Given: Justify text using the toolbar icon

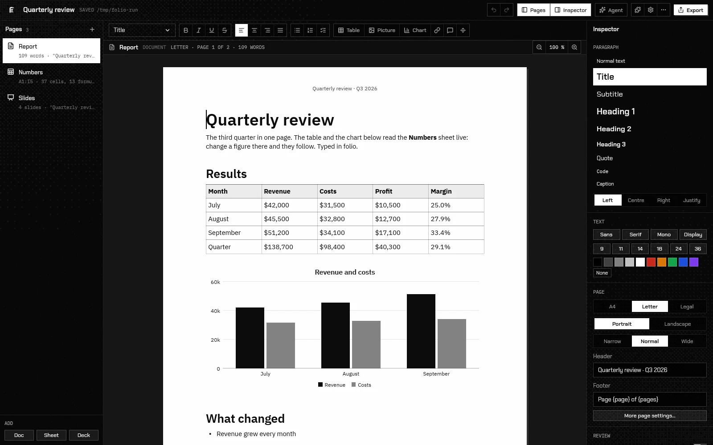Looking at the screenshot, I should pyautogui.click(x=280, y=30).
